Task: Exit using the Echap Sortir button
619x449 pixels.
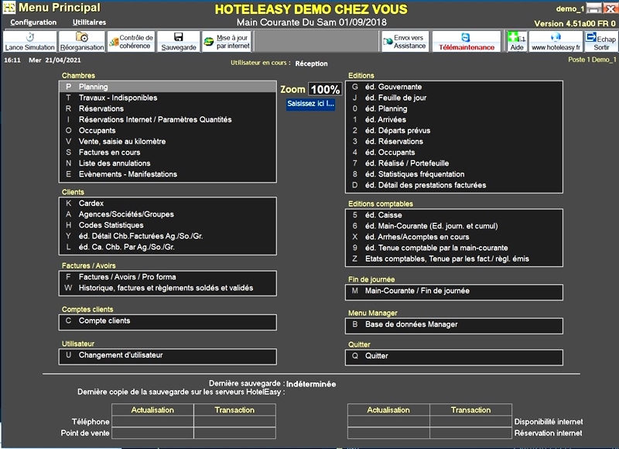Action: pos(600,42)
